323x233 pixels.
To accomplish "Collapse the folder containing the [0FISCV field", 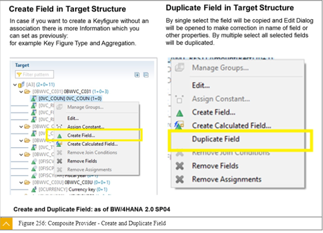I will coord(21,154).
